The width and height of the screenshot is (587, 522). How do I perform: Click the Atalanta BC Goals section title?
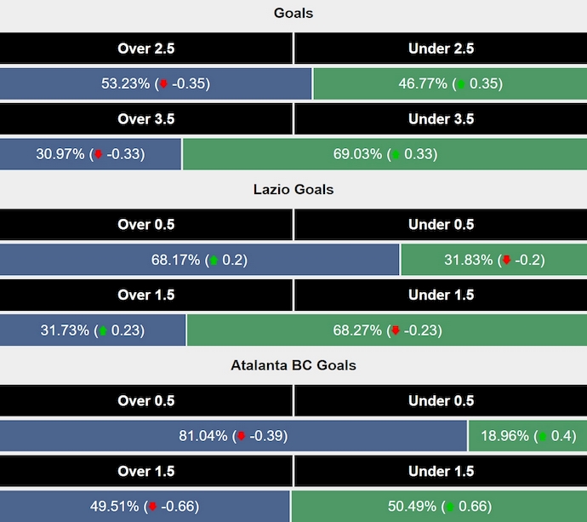pos(293,365)
